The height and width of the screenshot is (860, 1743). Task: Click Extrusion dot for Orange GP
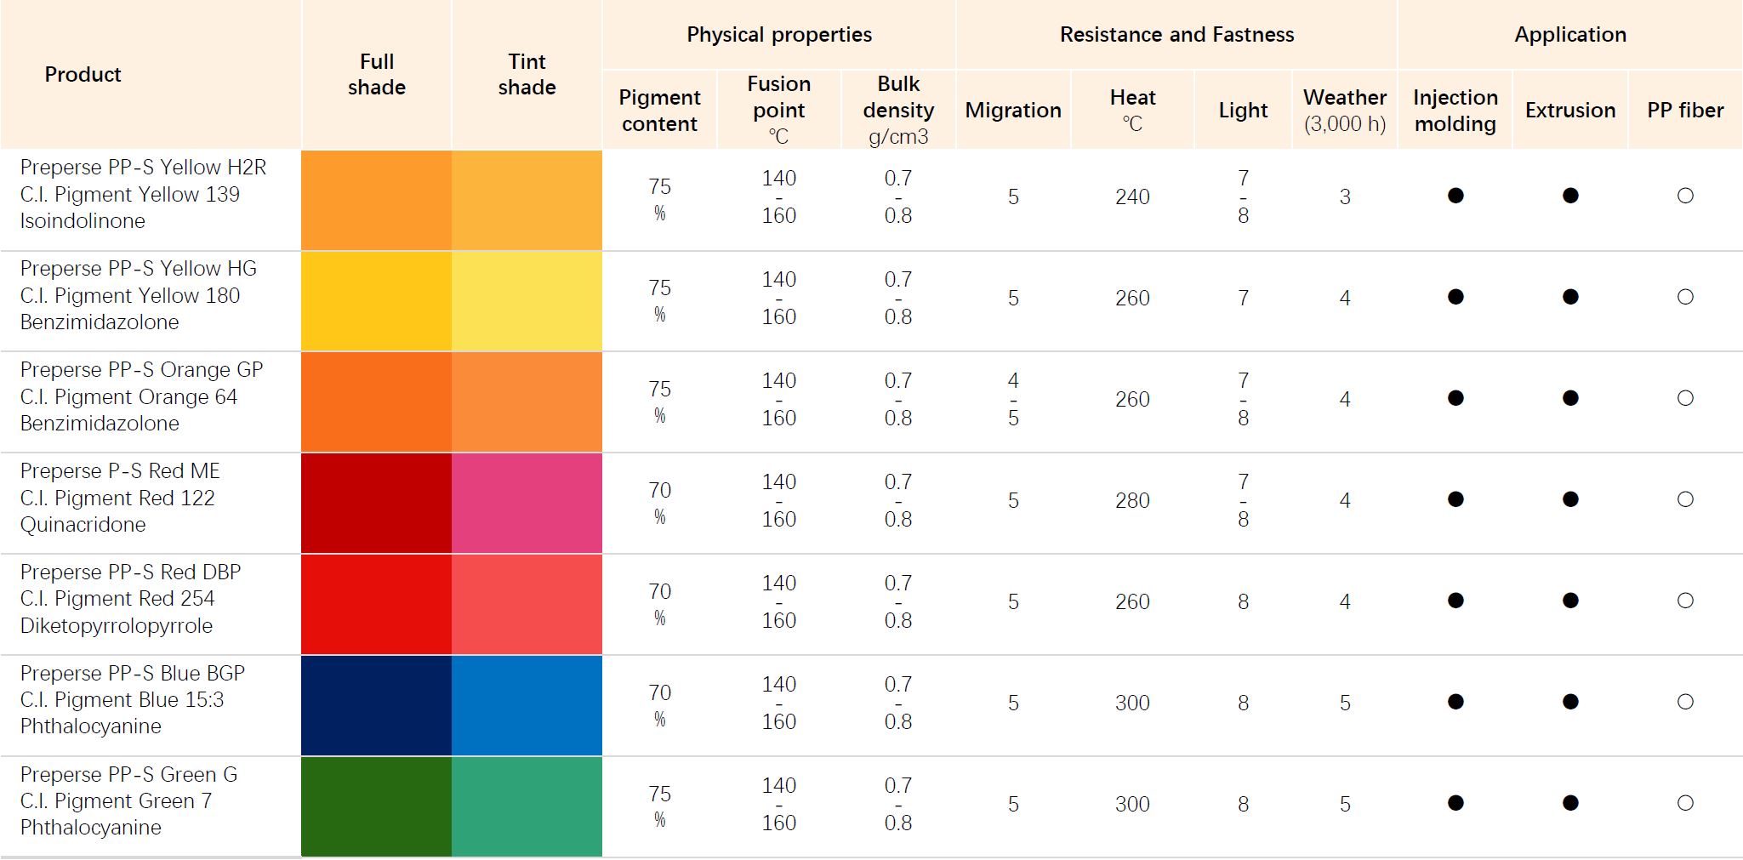point(1570,398)
